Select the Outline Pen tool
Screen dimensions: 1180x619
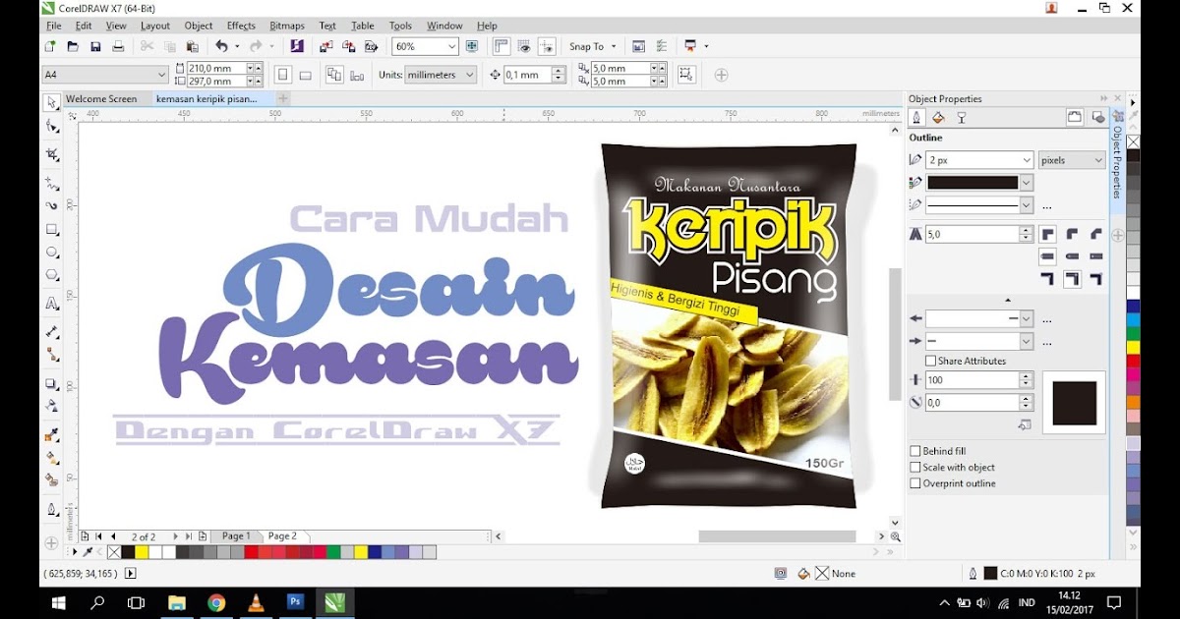pos(52,510)
